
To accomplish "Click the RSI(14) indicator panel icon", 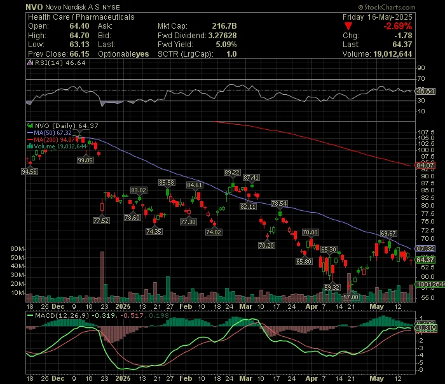I will (30, 62).
